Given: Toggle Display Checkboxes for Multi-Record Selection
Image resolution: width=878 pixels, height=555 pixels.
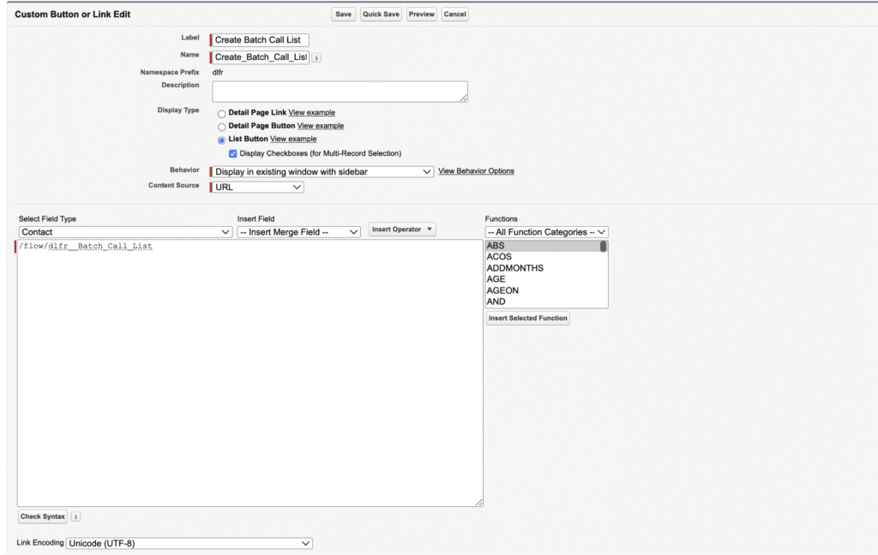Looking at the screenshot, I should (233, 153).
